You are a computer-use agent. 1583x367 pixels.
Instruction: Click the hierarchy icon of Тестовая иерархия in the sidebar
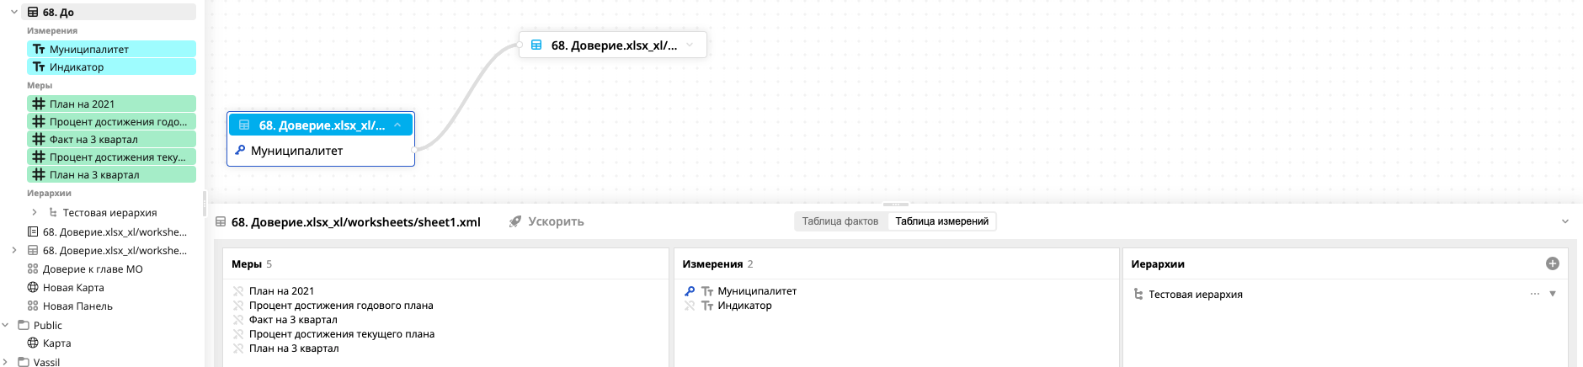point(53,212)
